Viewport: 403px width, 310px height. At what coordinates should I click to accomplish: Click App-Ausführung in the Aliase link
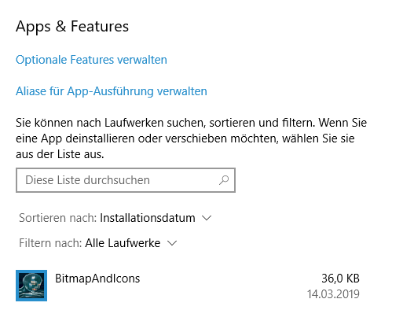pyautogui.click(x=110, y=91)
